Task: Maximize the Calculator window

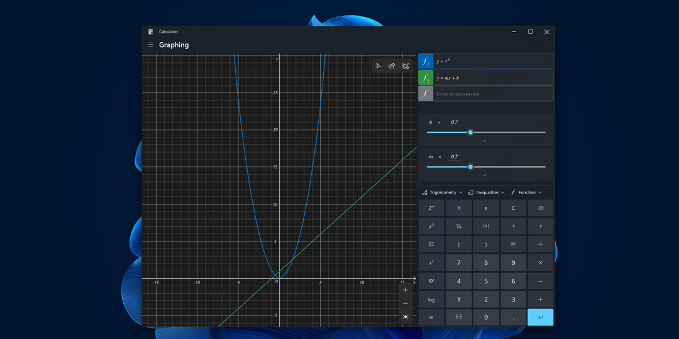Action: 530,31
